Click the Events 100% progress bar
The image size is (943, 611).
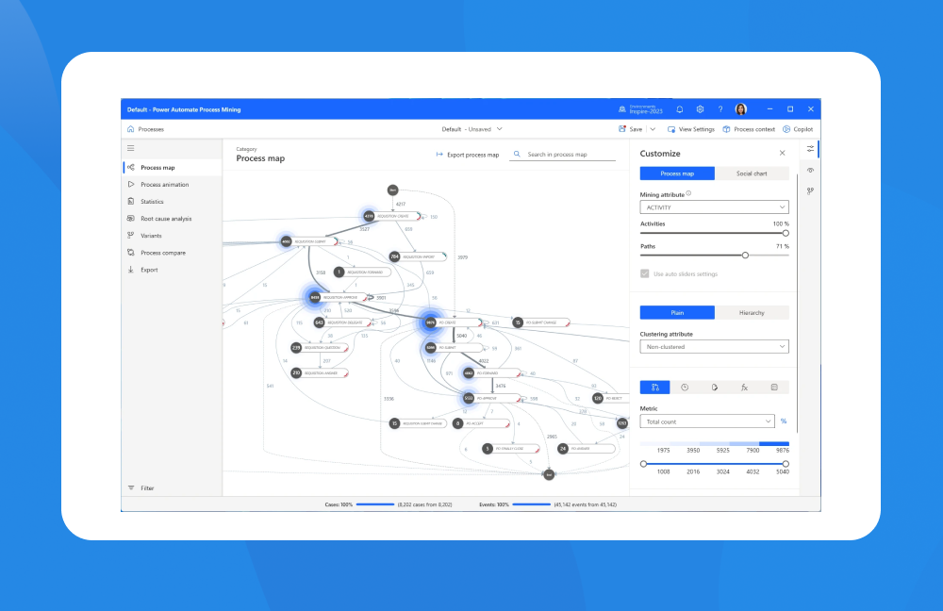click(x=532, y=504)
